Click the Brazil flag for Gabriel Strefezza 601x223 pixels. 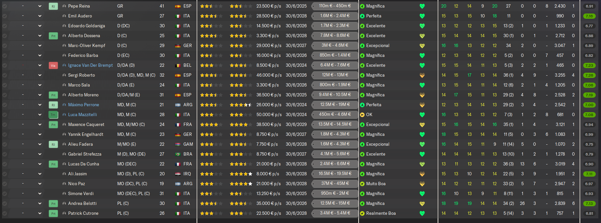(x=178, y=154)
